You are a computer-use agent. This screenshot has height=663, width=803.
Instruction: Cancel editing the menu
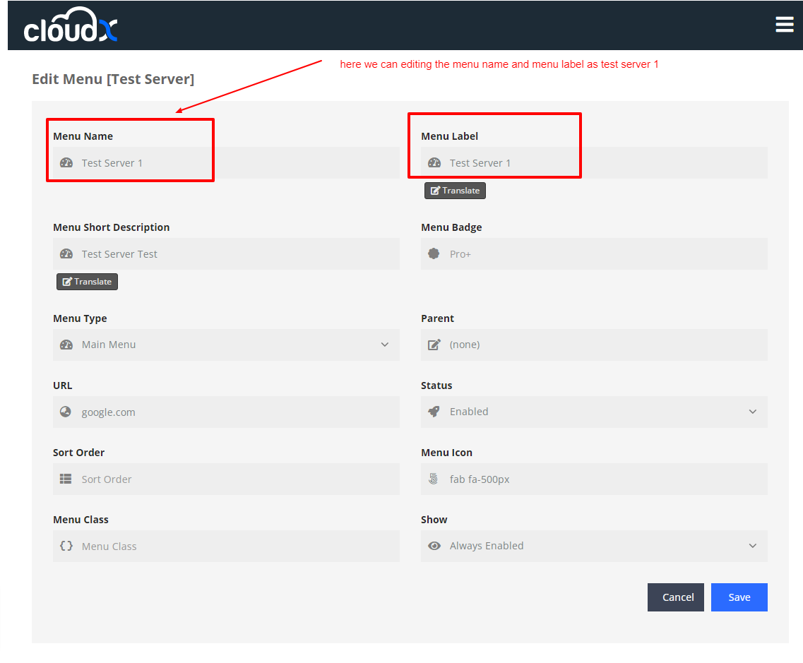click(675, 597)
